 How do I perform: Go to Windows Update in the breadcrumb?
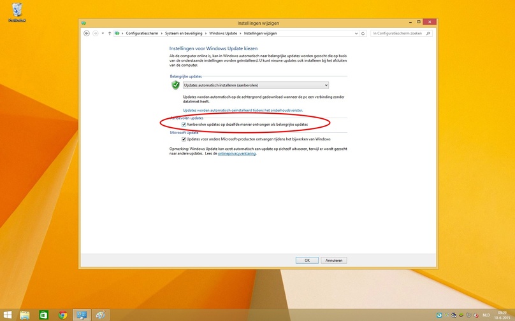point(223,33)
